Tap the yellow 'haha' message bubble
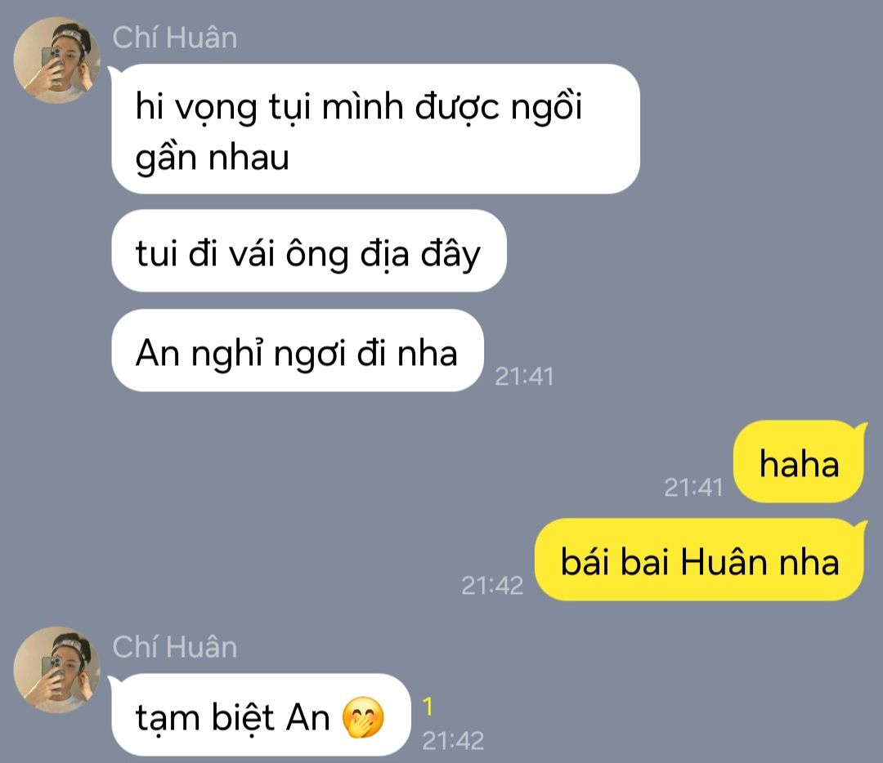This screenshot has height=763, width=883. click(799, 462)
